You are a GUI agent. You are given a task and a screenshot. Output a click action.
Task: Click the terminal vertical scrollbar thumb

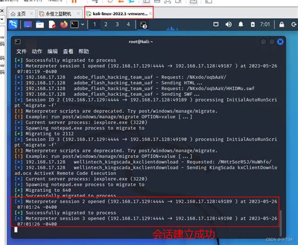(x=280, y=223)
